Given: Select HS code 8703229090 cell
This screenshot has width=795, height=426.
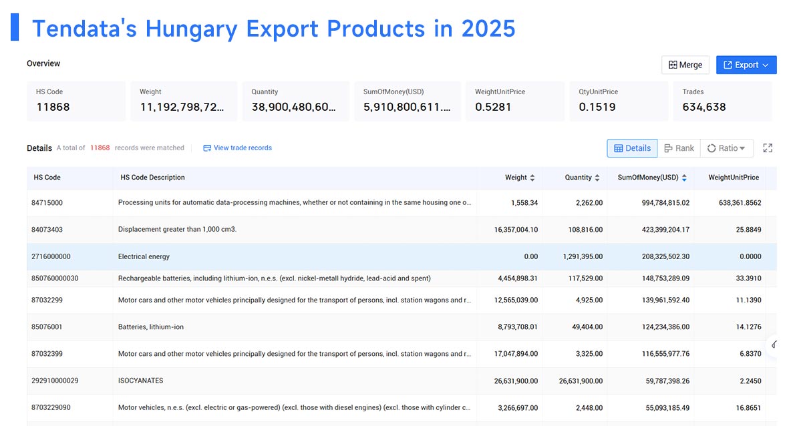Looking at the screenshot, I should pos(51,407).
